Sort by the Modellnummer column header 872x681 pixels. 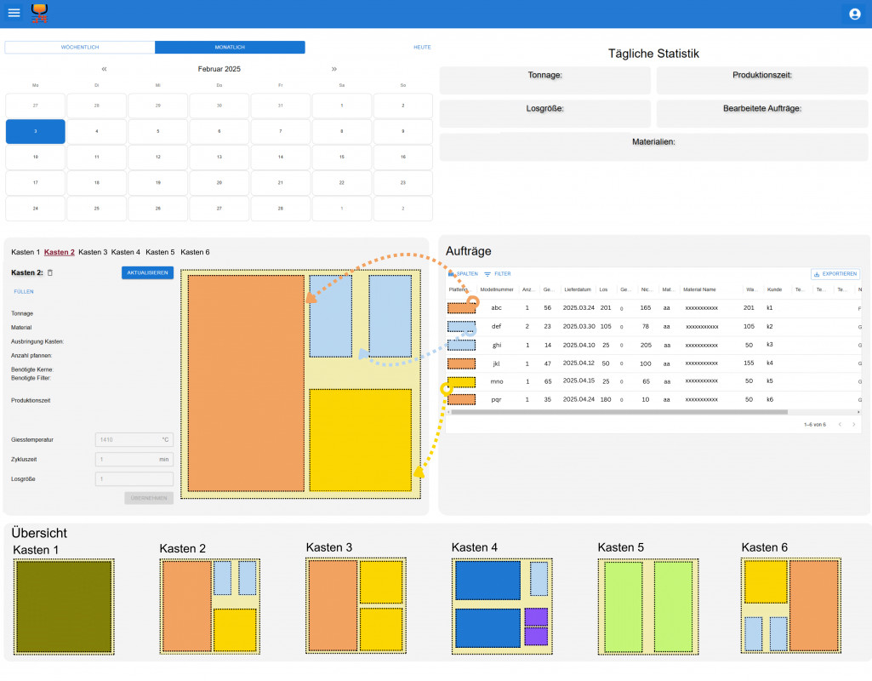point(497,290)
